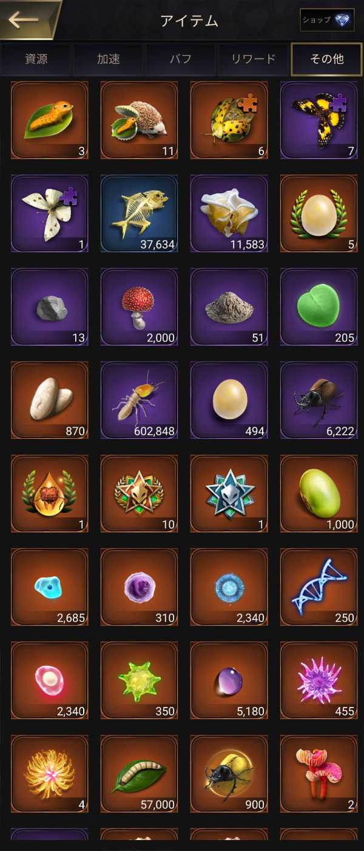Switch to the 加速 tab
The width and height of the screenshot is (364, 851).
click(x=109, y=59)
